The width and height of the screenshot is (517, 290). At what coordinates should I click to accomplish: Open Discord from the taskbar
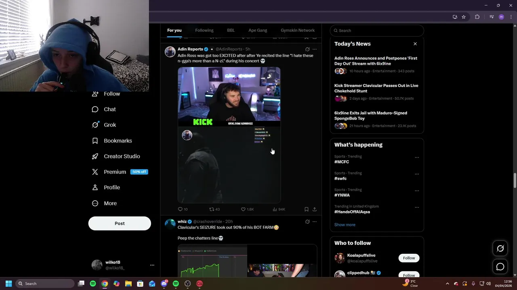[164, 284]
